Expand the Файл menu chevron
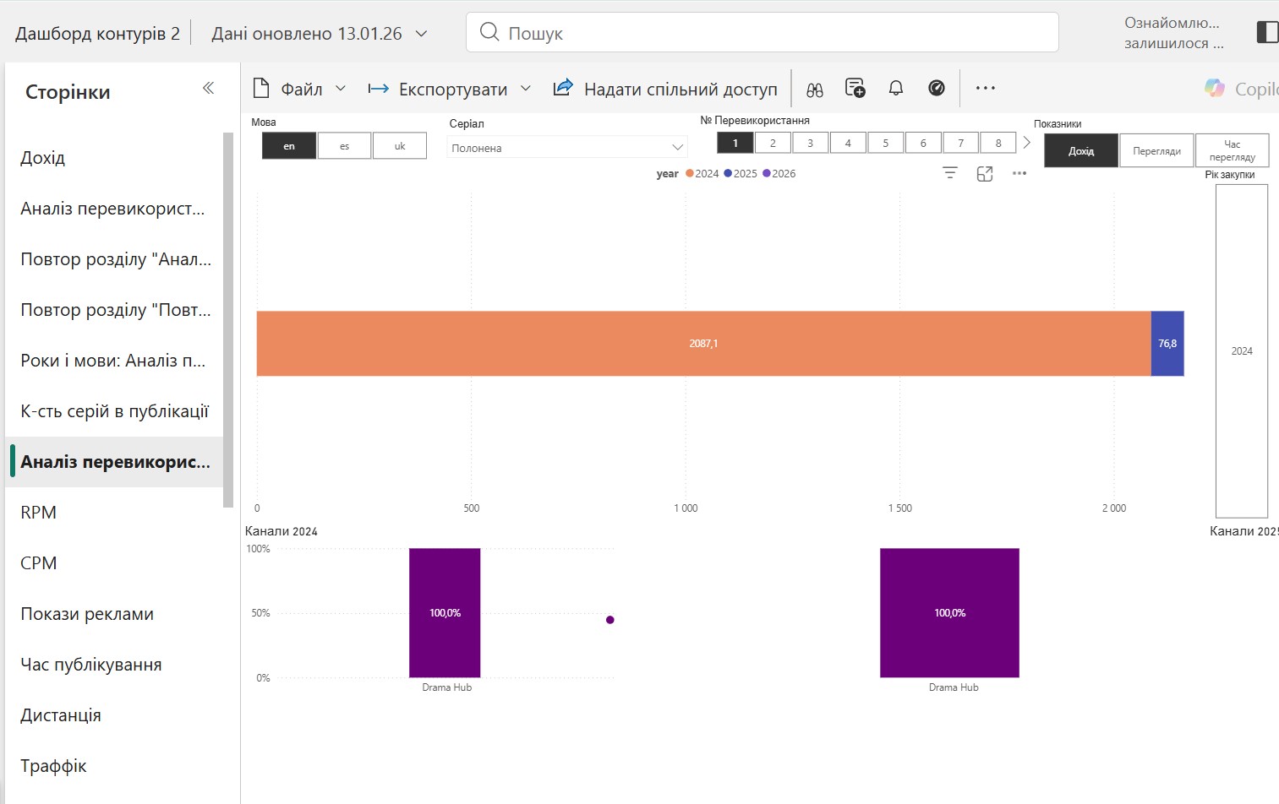Screen dimensions: 1279x804 click(x=341, y=89)
